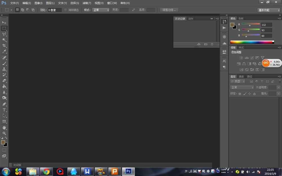Toggle Quick Mask mode in toolbar
The height and width of the screenshot is (176, 282).
(x=4, y=150)
